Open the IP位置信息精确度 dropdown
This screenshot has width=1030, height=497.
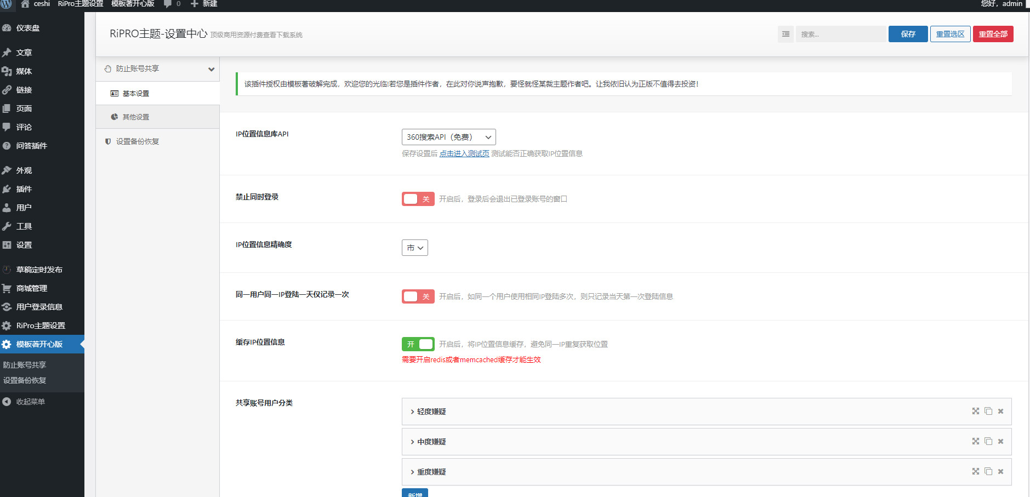[x=415, y=248]
